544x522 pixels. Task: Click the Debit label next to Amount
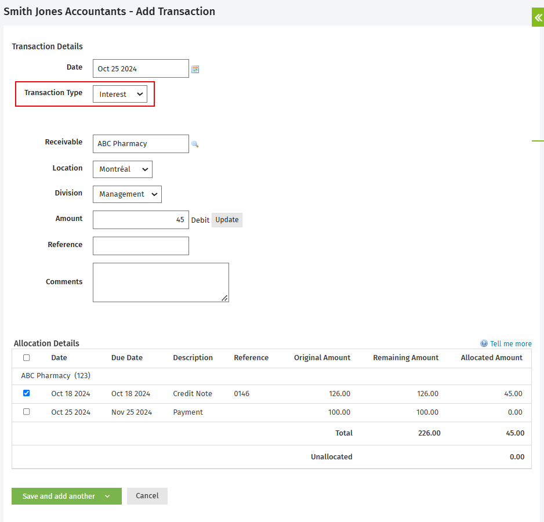coord(200,220)
